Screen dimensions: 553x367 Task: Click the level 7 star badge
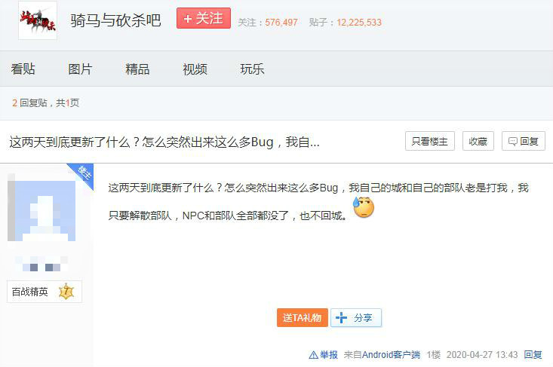[x=66, y=292]
